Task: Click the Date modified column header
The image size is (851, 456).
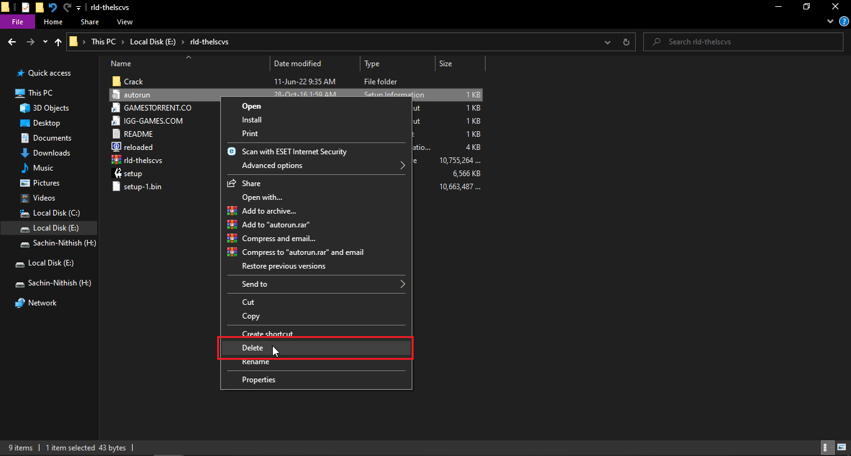Action: click(x=298, y=64)
